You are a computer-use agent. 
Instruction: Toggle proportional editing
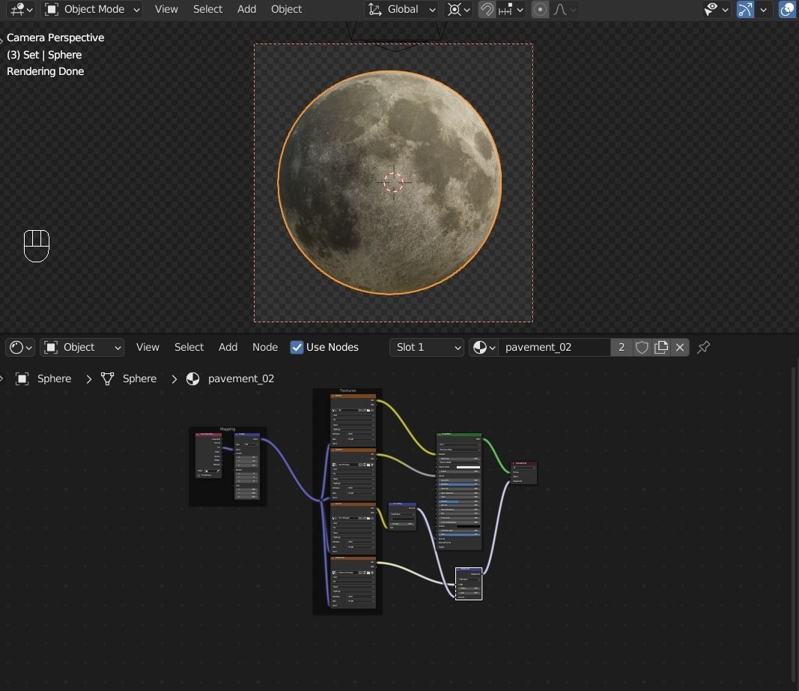coord(540,9)
